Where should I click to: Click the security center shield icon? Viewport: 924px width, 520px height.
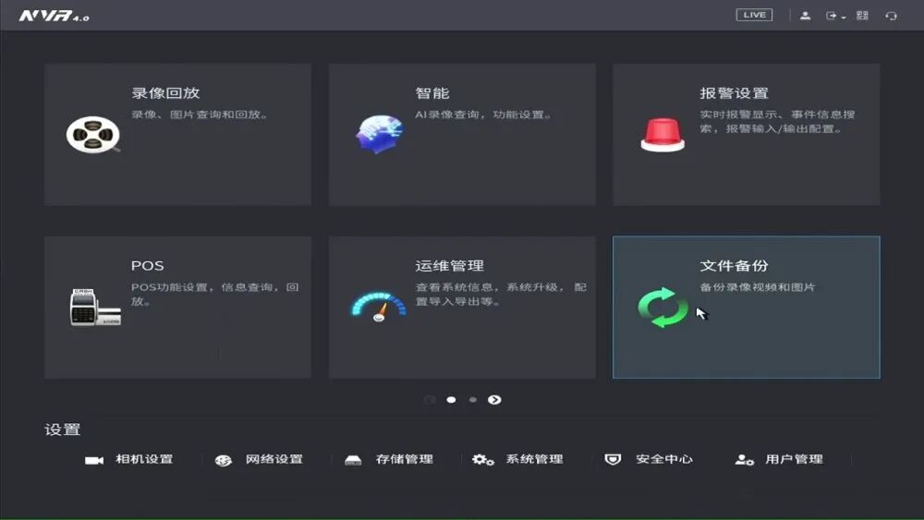coord(613,459)
